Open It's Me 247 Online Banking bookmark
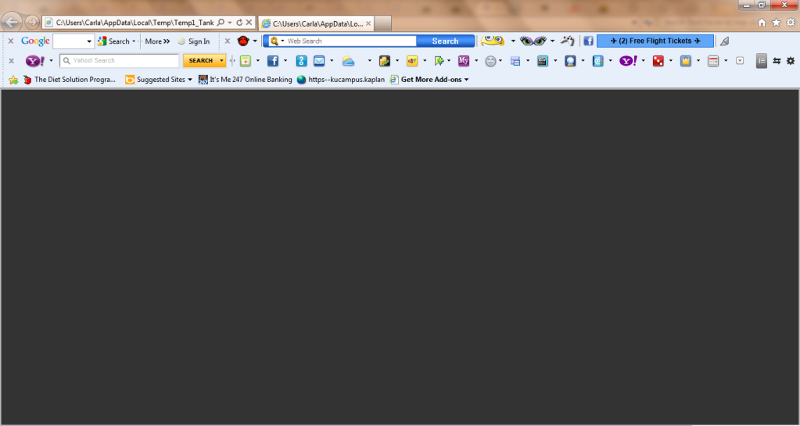800x426 pixels. (x=245, y=80)
